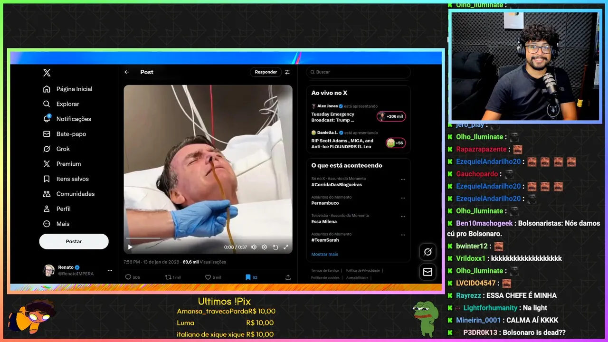Open the Alex Jones live broadcast
608x342 pixels.
(359, 114)
